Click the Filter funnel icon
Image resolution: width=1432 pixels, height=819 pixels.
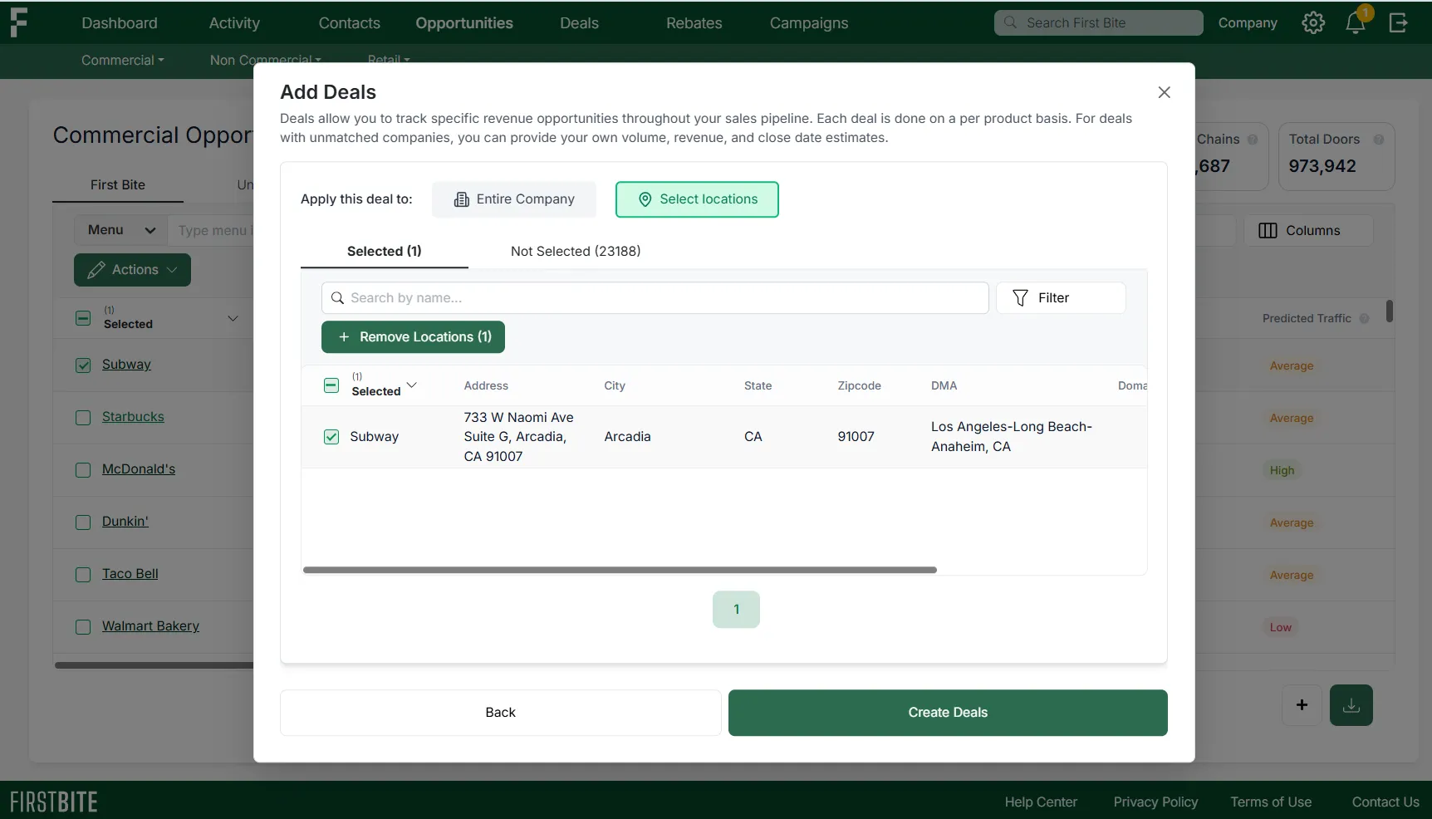[x=1021, y=298]
